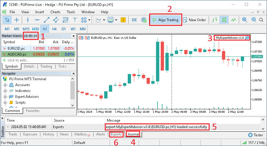Image resolution: width=267 pixels, height=146 pixels.
Task: Select the M30 timeframe
Action: click(35, 29)
